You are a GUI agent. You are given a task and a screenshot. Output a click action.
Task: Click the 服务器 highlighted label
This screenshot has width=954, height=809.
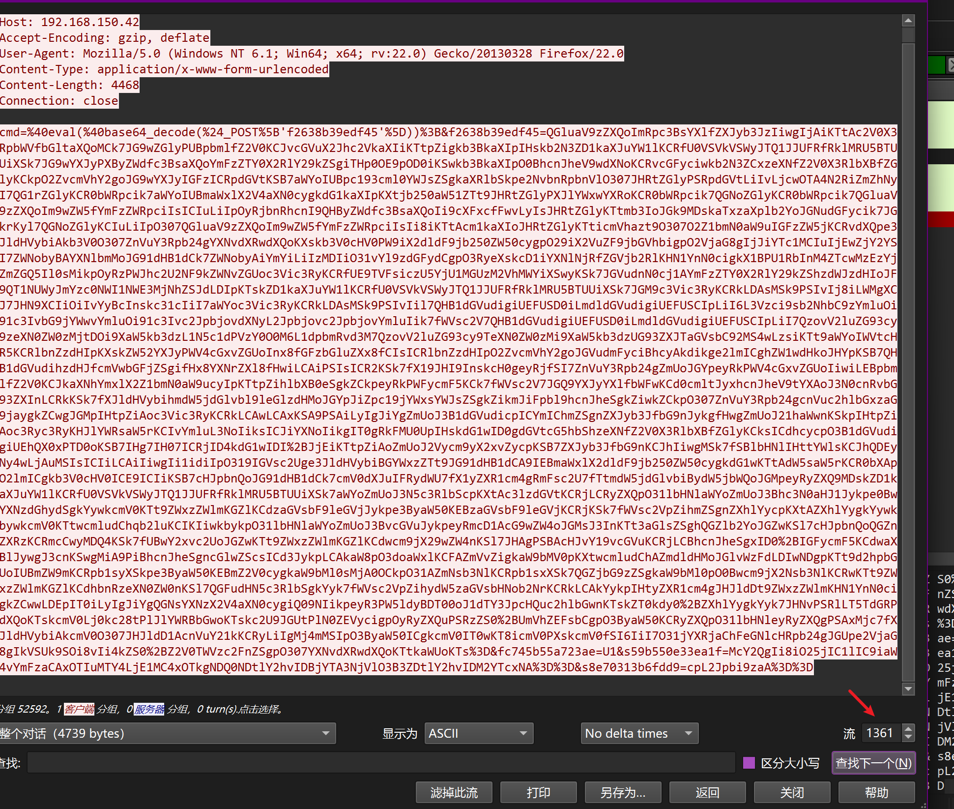[x=149, y=709]
